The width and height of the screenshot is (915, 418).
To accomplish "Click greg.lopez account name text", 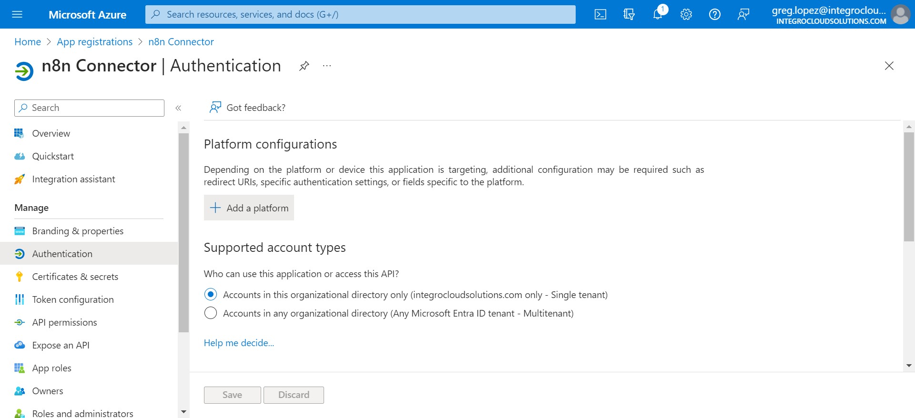I will (x=829, y=10).
